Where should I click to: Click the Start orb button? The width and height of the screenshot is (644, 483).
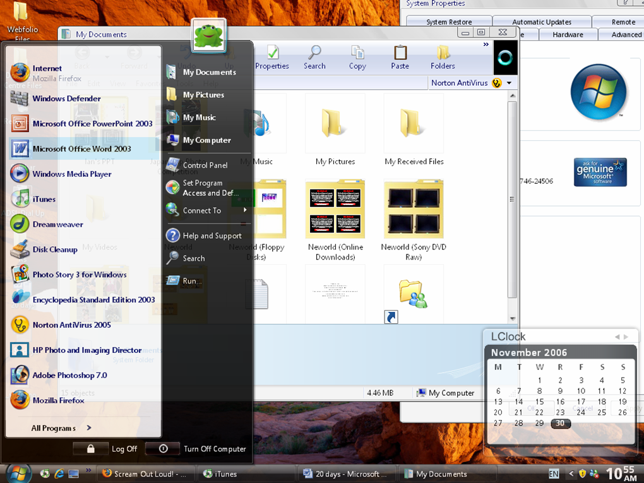18,474
